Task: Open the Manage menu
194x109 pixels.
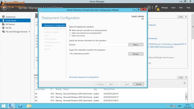Action: tap(165, 8)
